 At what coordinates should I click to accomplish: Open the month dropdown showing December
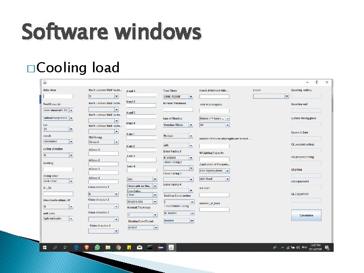pyautogui.click(x=58, y=142)
